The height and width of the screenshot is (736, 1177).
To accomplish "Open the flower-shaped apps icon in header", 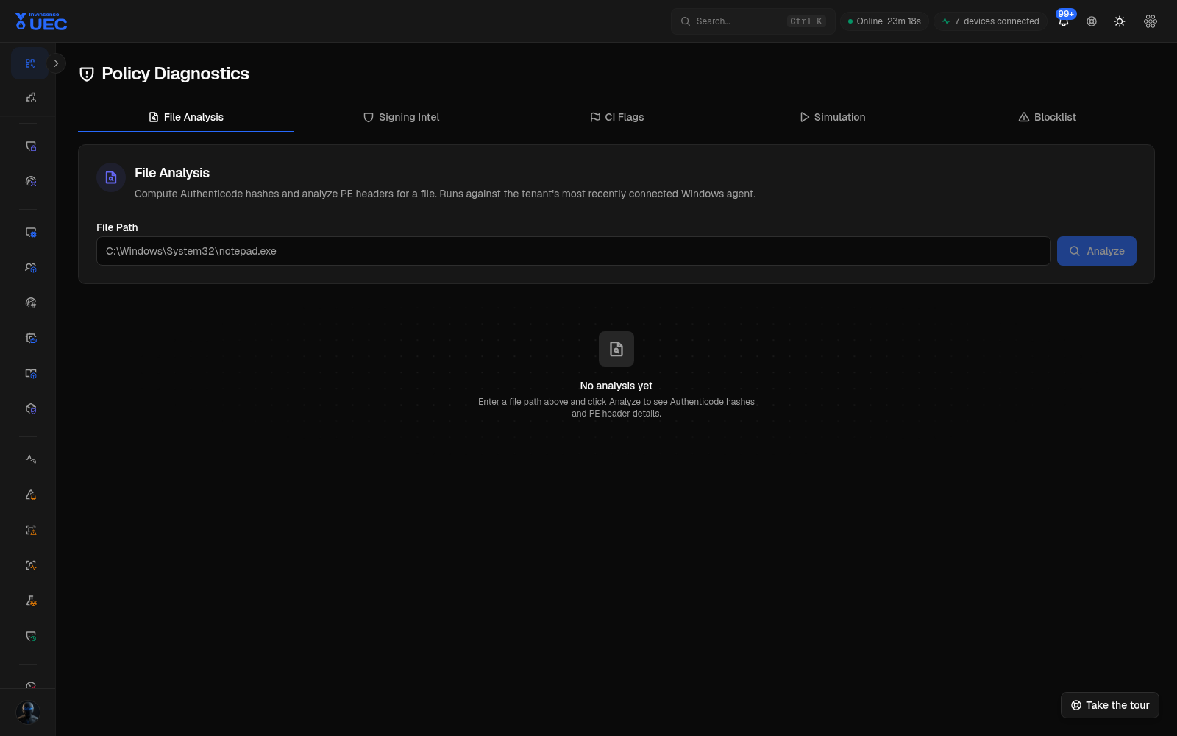I will click(1151, 21).
